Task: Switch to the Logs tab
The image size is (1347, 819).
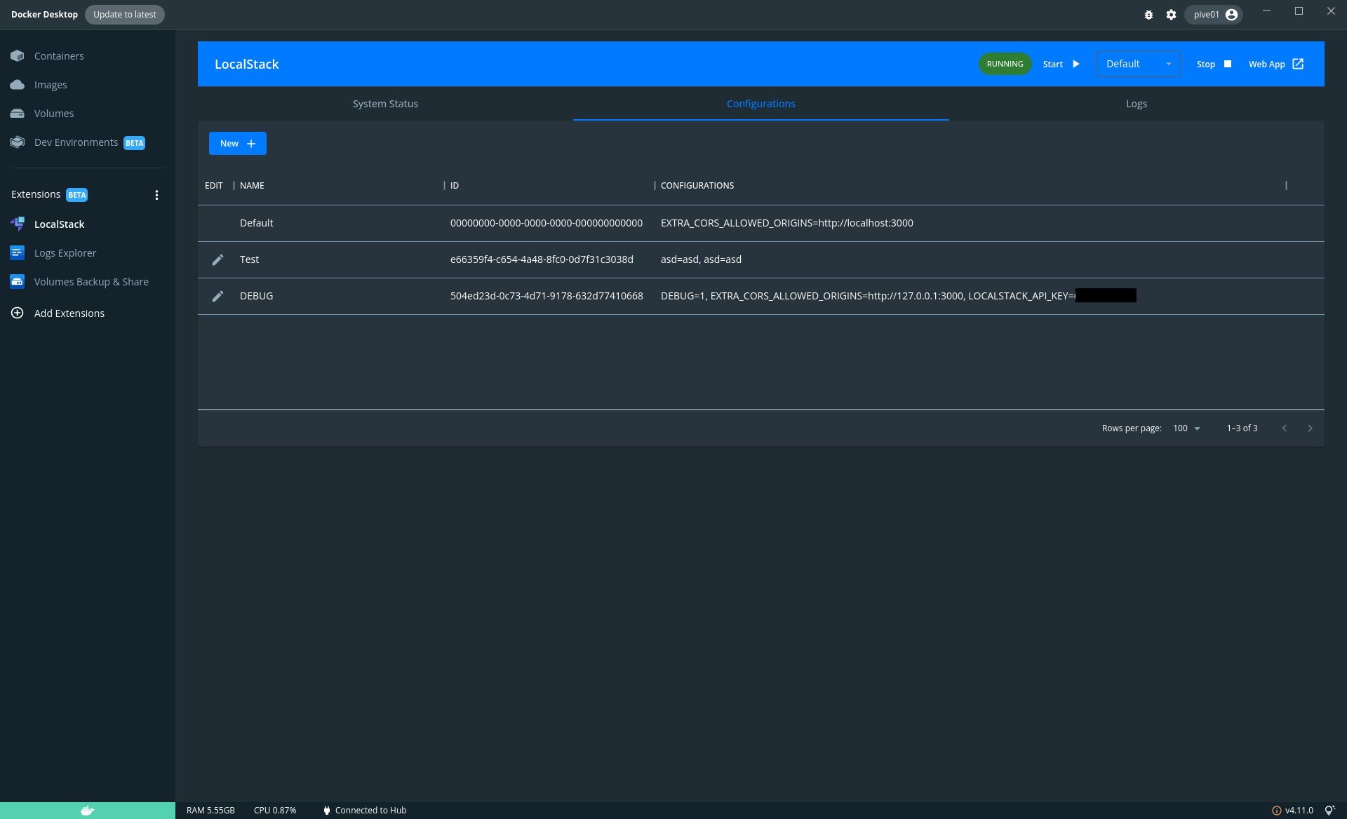Action: click(x=1136, y=104)
